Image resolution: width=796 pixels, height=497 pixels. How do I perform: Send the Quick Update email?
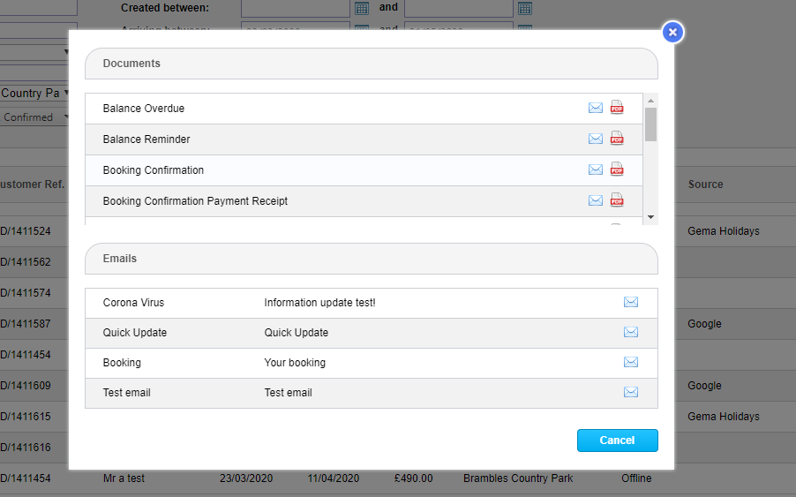(631, 333)
